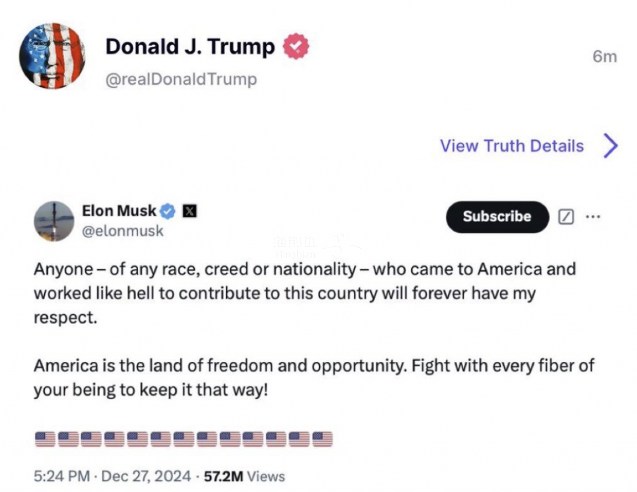Image resolution: width=637 pixels, height=492 pixels.
Task: Open the three-dot more options menu
Action: coord(593,216)
